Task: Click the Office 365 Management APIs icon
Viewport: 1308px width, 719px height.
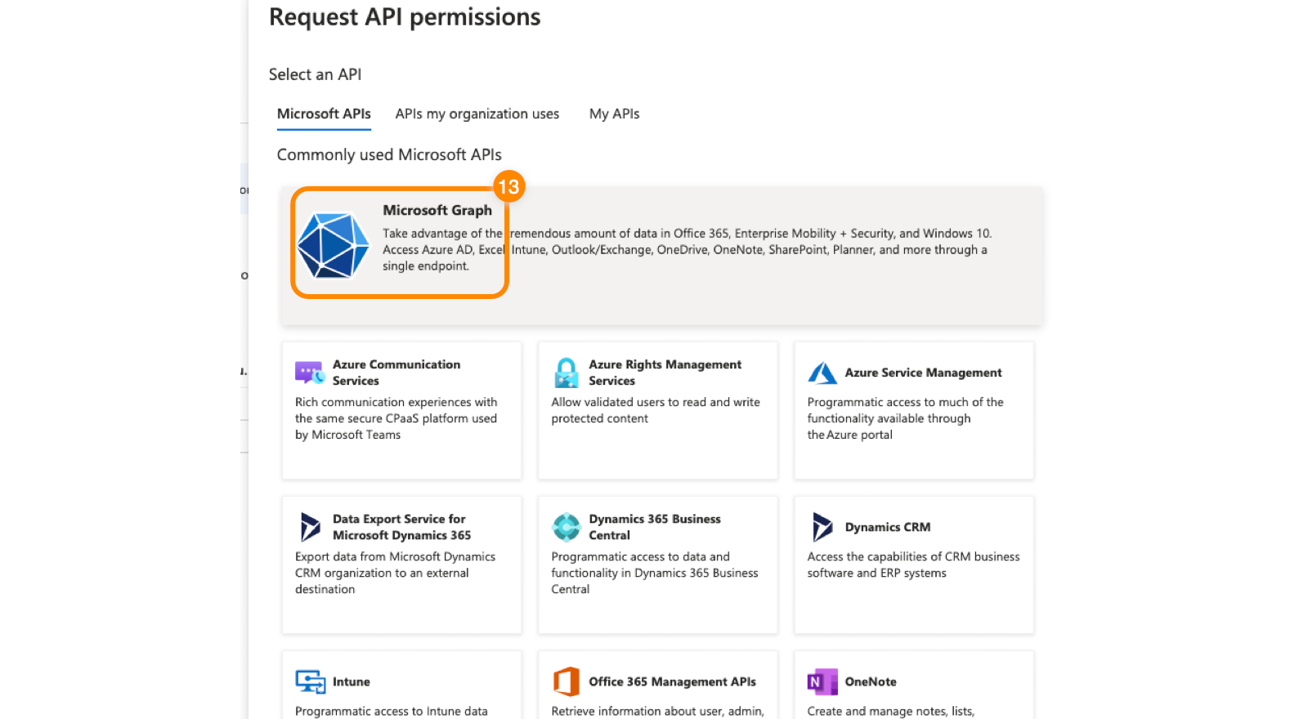Action: pyautogui.click(x=566, y=681)
